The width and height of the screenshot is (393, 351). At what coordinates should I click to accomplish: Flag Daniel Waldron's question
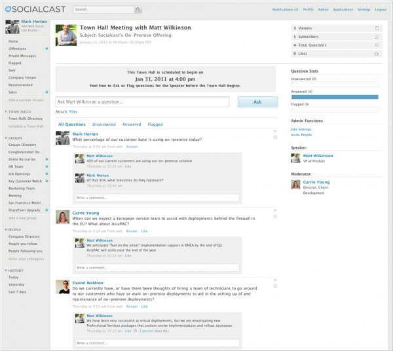275,280
